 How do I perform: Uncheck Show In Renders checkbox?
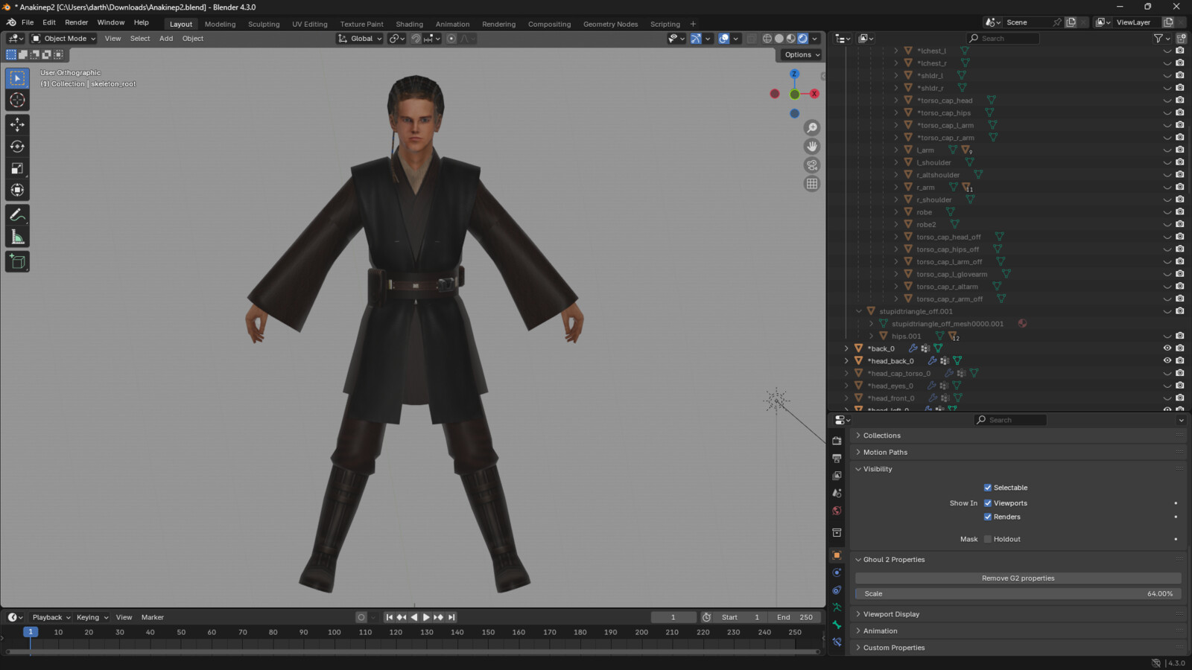988,517
